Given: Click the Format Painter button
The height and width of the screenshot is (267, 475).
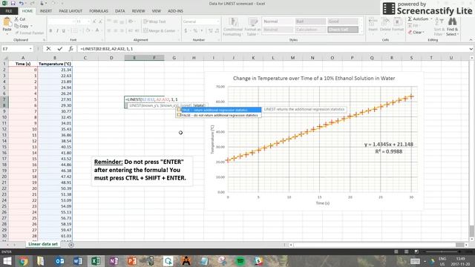Looking at the screenshot, I should coord(29,33).
